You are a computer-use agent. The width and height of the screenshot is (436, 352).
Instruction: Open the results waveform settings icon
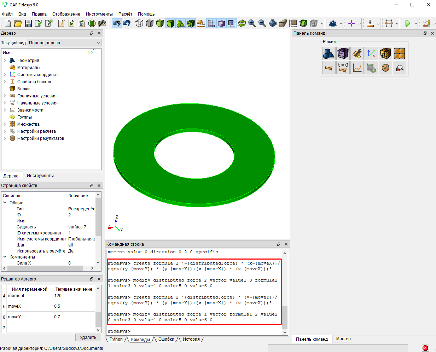click(x=385, y=68)
